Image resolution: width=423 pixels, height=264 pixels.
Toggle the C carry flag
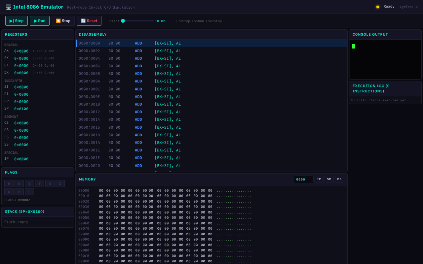pyautogui.click(x=29, y=192)
